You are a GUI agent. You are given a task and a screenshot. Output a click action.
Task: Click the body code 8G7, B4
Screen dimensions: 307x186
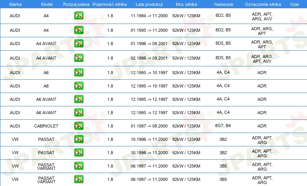[223, 126]
